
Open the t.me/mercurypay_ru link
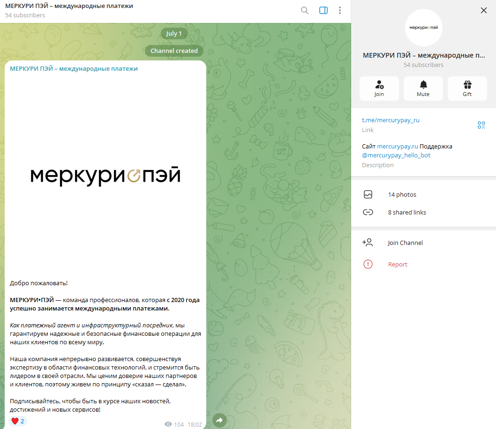pyautogui.click(x=391, y=120)
